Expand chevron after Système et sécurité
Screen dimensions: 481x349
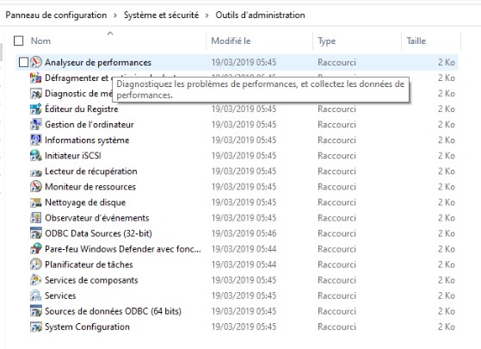click(x=207, y=16)
